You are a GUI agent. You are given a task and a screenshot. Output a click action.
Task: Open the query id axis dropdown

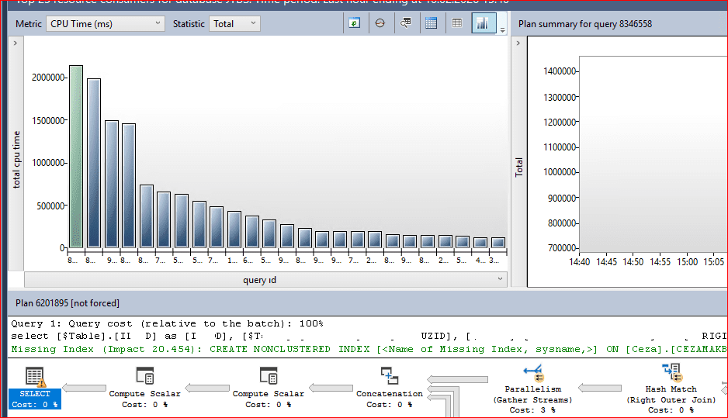point(500,279)
